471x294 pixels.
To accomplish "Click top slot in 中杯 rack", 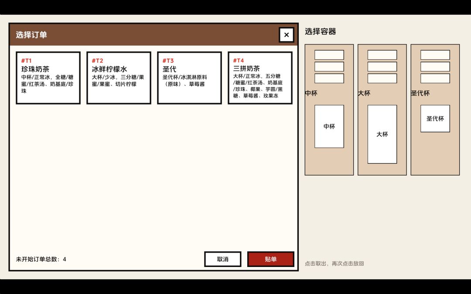I will click(329, 55).
